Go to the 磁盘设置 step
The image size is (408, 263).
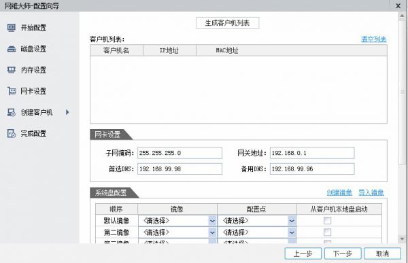coord(33,49)
